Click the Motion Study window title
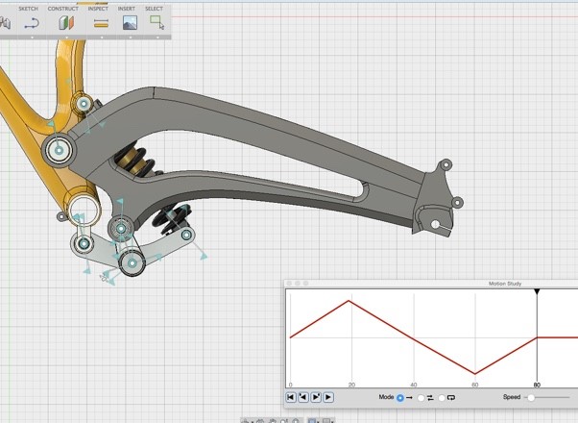The width and height of the screenshot is (578, 423). (x=505, y=284)
